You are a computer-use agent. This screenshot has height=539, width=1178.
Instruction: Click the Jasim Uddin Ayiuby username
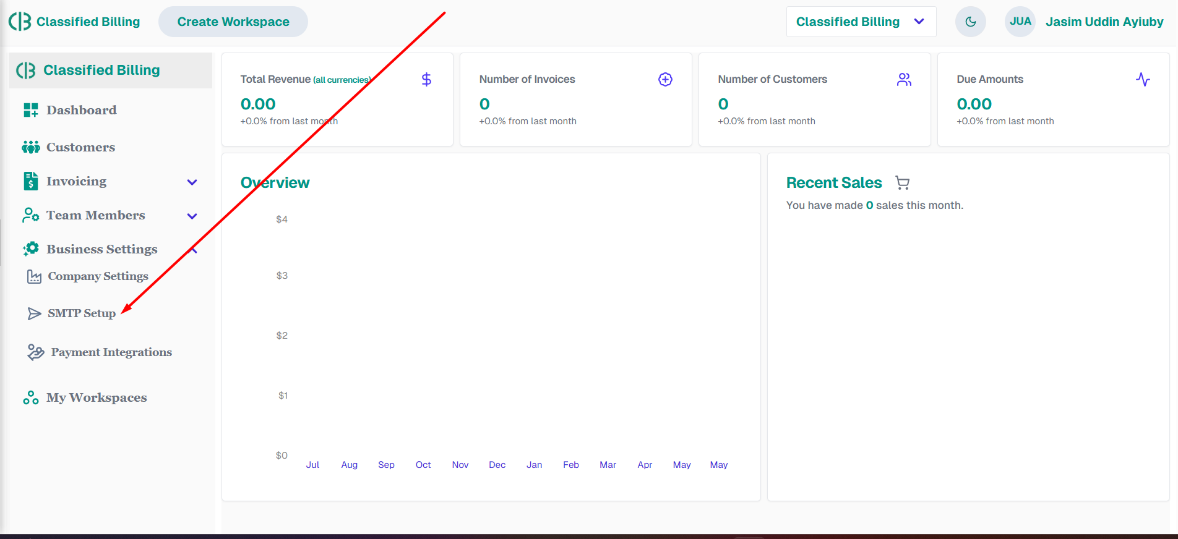pos(1104,22)
